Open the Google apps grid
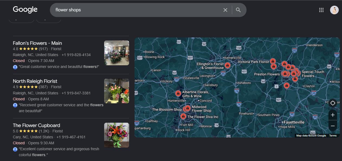This screenshot has height=161, width=342. click(x=321, y=10)
